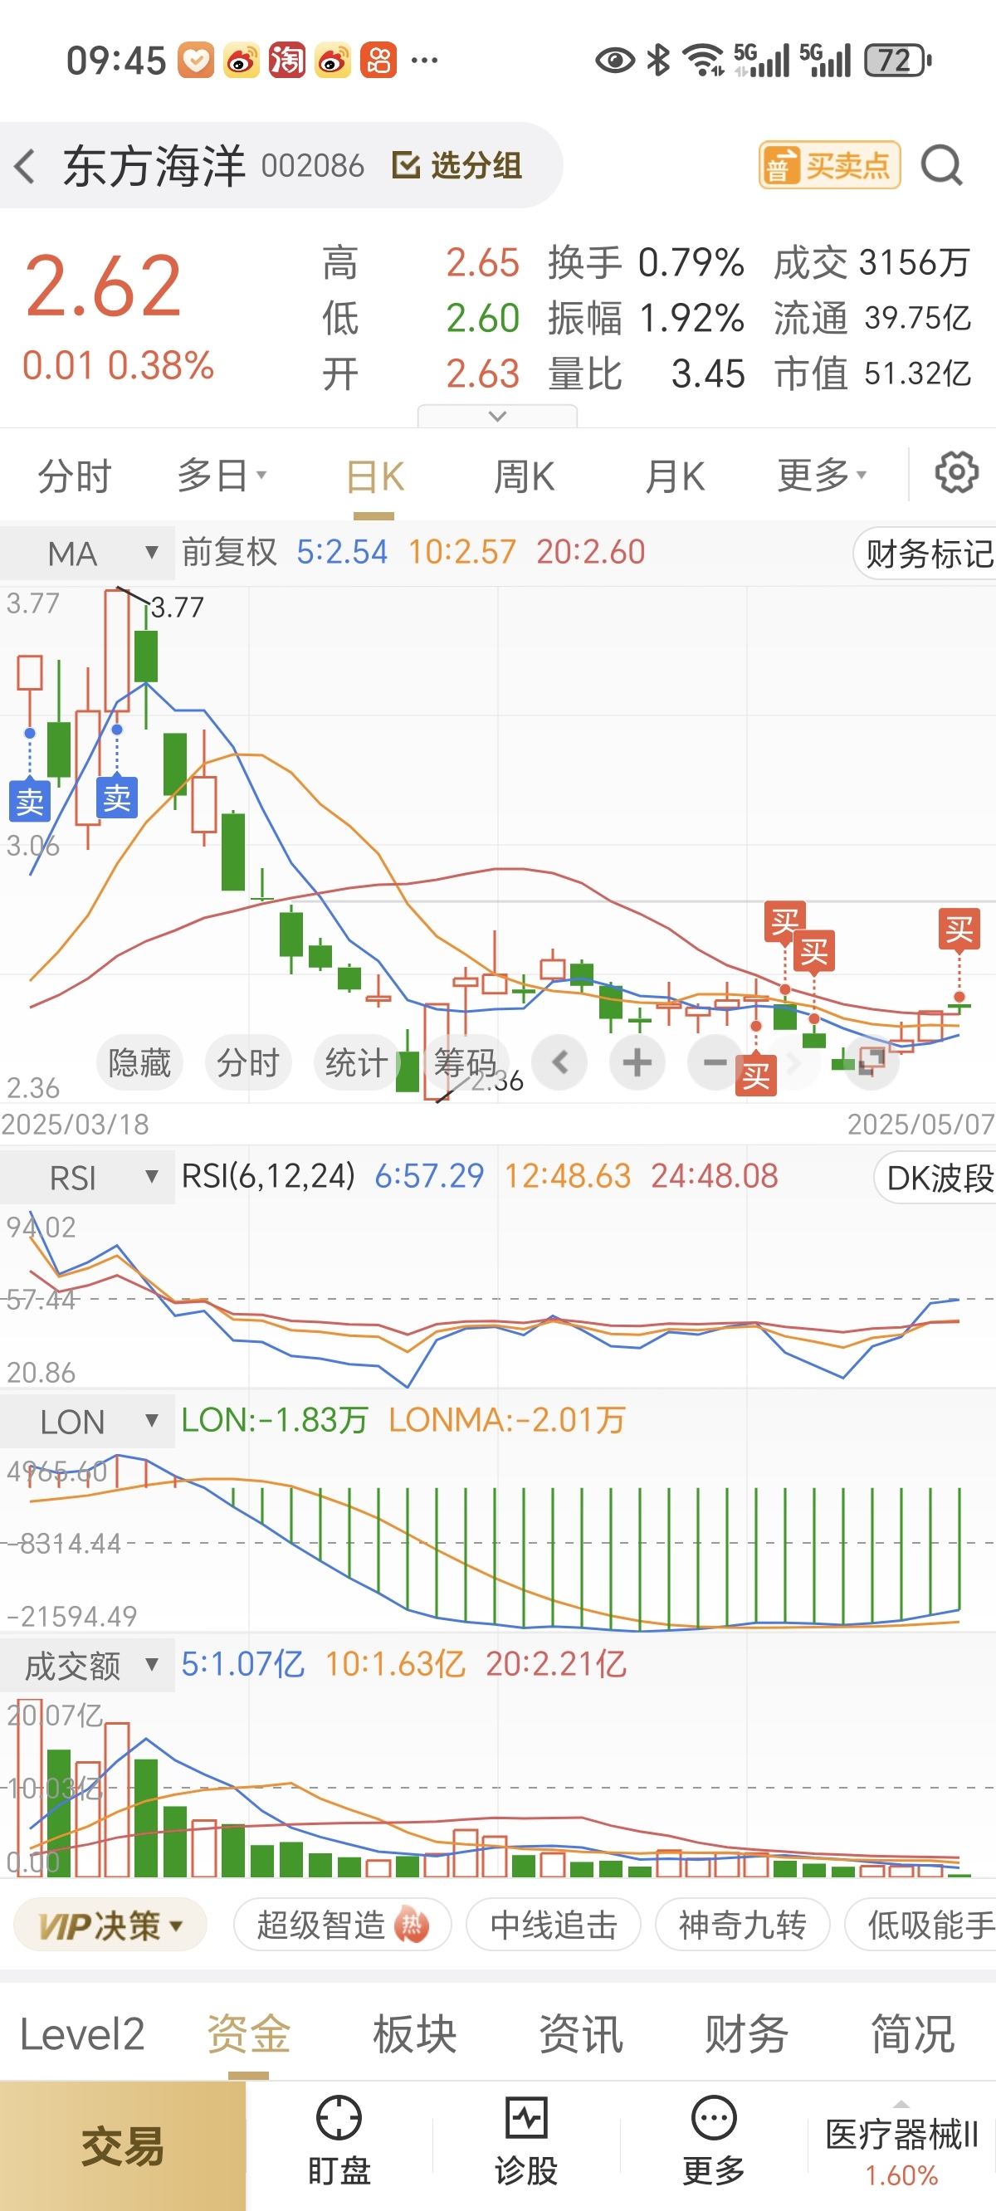
Task: Open the 买卖点 buy-sell points badge
Action: point(829,165)
